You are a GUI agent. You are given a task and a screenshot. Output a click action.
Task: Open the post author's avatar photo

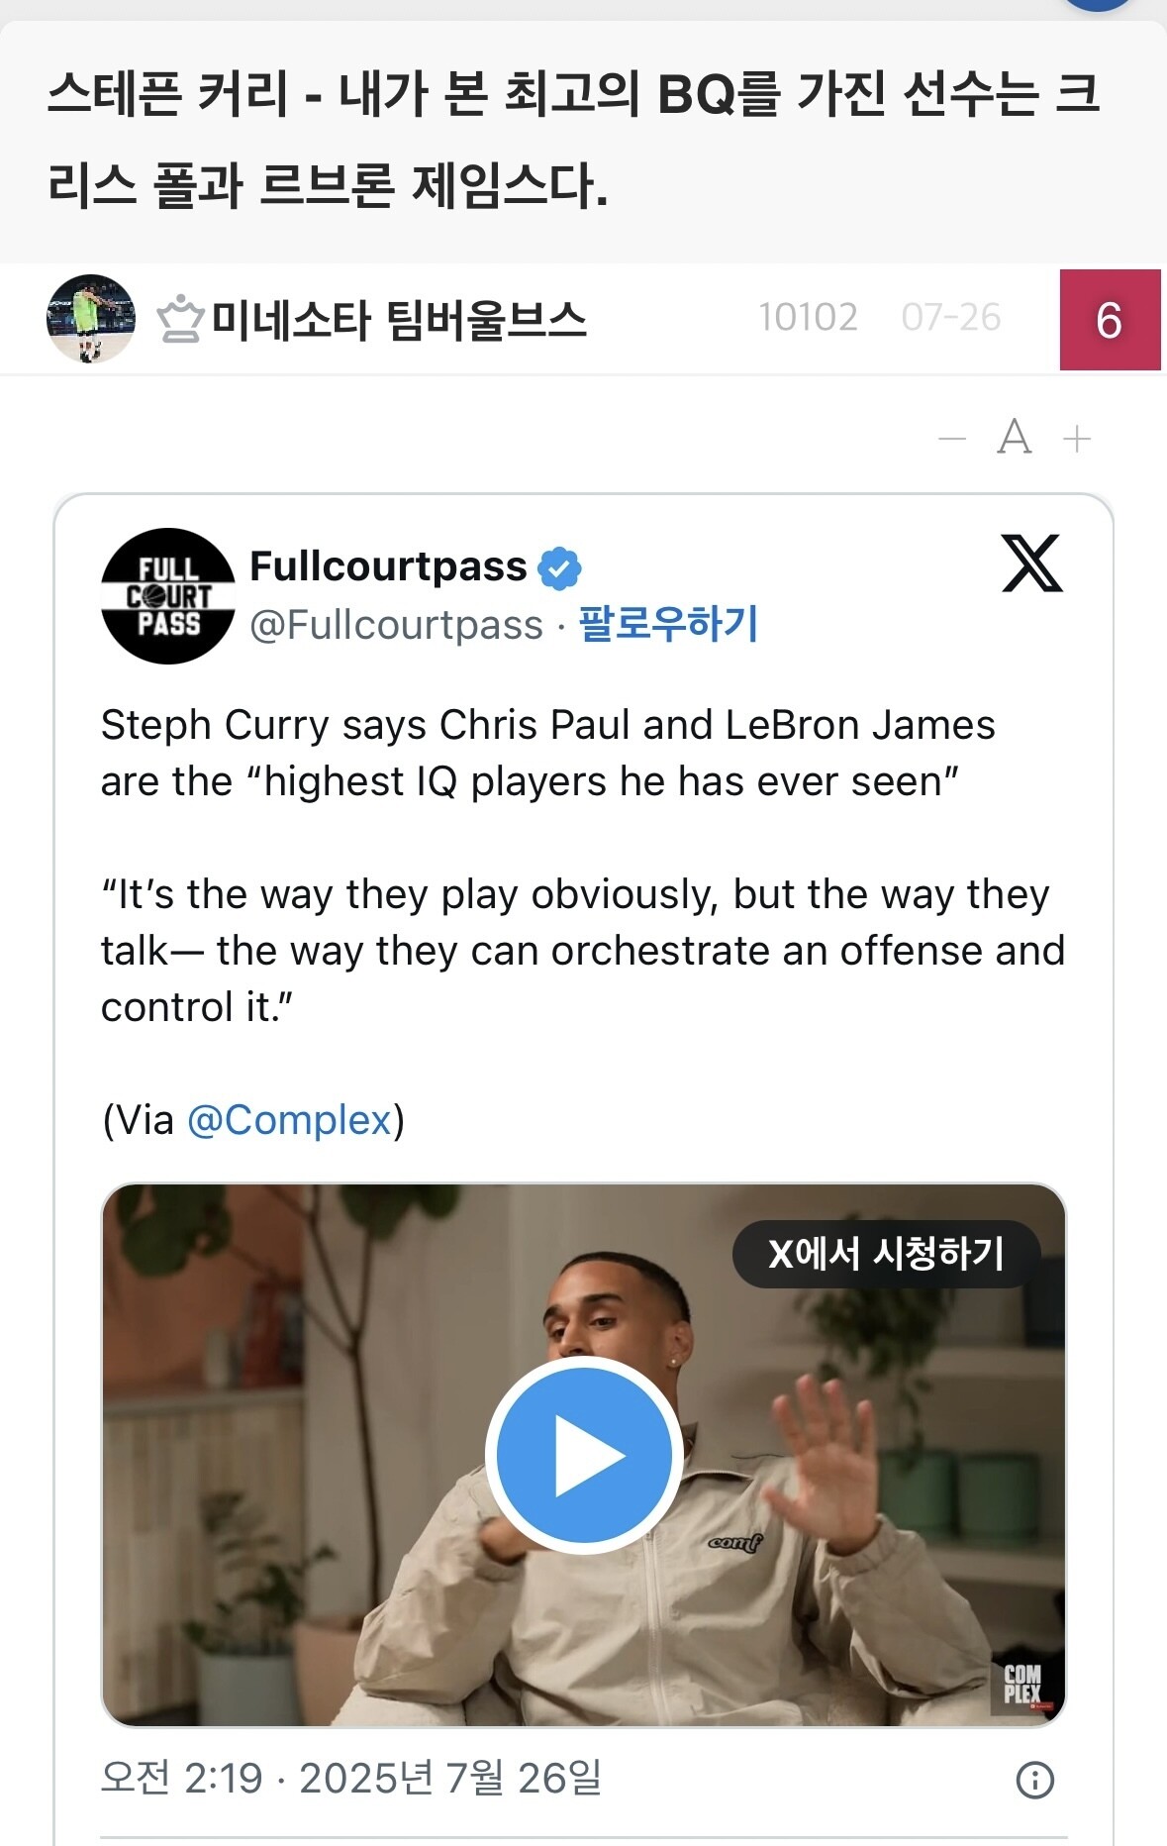point(91,319)
